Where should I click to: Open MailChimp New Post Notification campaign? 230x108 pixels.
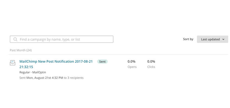click(x=56, y=62)
